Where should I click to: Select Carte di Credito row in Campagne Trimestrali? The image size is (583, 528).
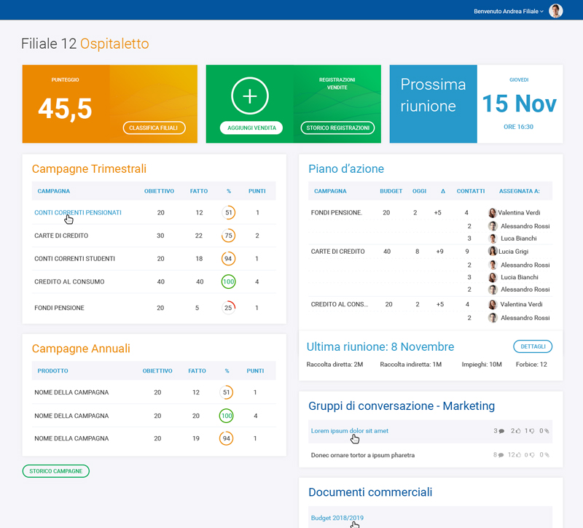[154, 236]
